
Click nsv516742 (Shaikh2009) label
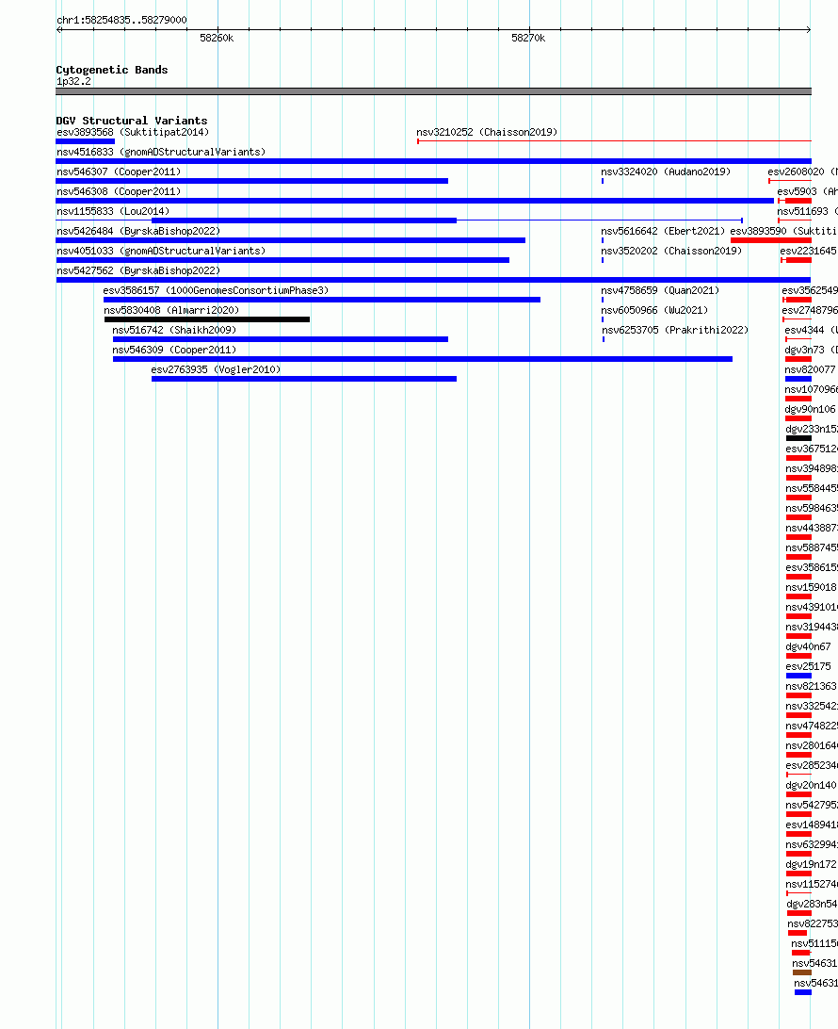[174, 330]
